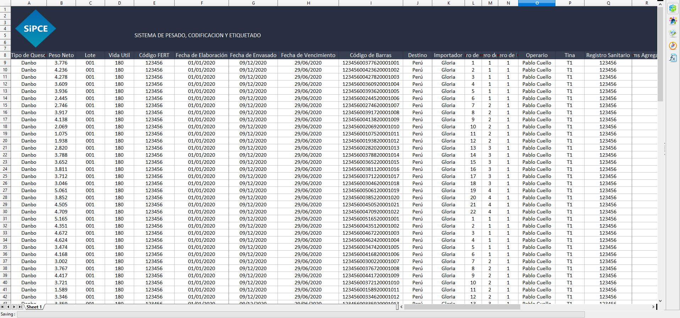680x318 pixels.
Task: Select row 31 header
Action: 5,219
